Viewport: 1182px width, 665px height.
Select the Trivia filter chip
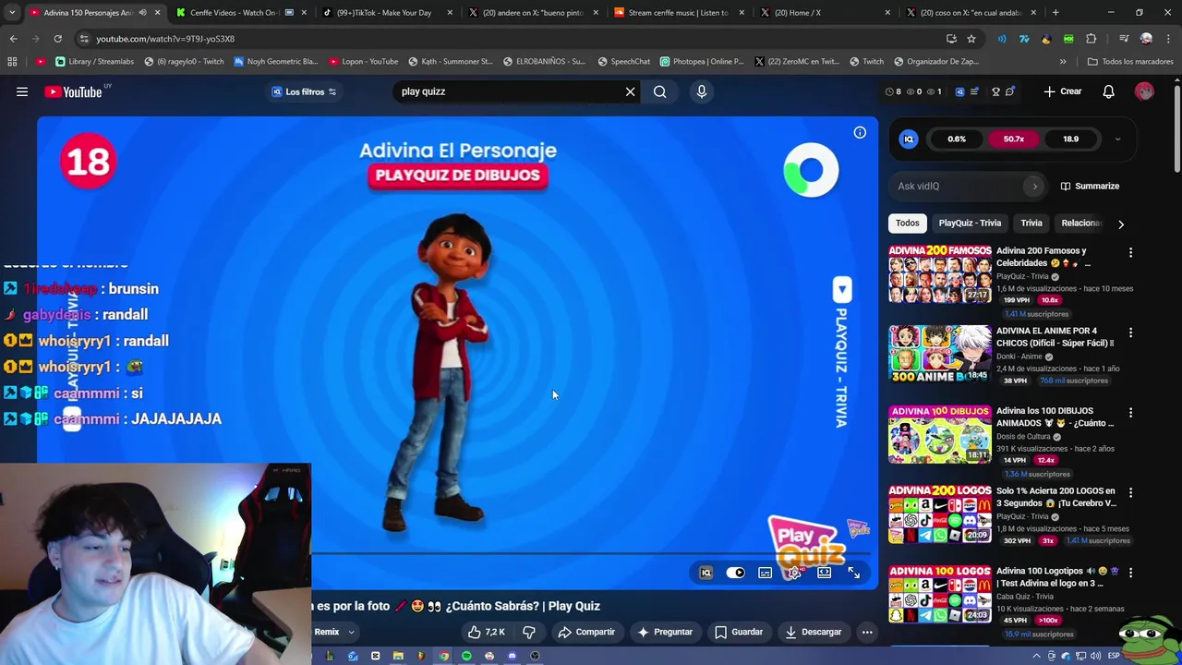point(1031,223)
